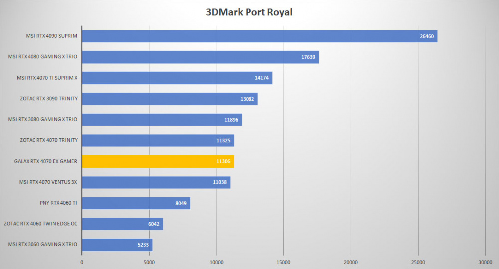Select the MSI RTX 3060 GAMING X TRIO label
499x269 pixels.
pos(42,244)
